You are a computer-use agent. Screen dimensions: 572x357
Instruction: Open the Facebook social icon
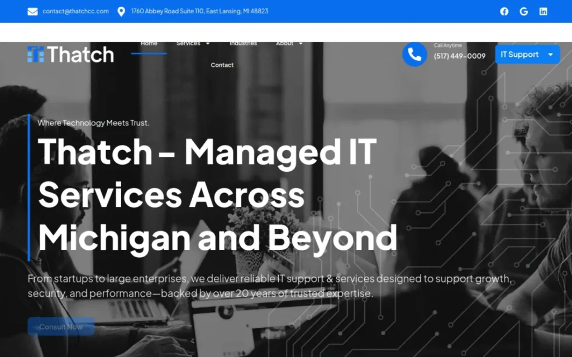pos(504,11)
